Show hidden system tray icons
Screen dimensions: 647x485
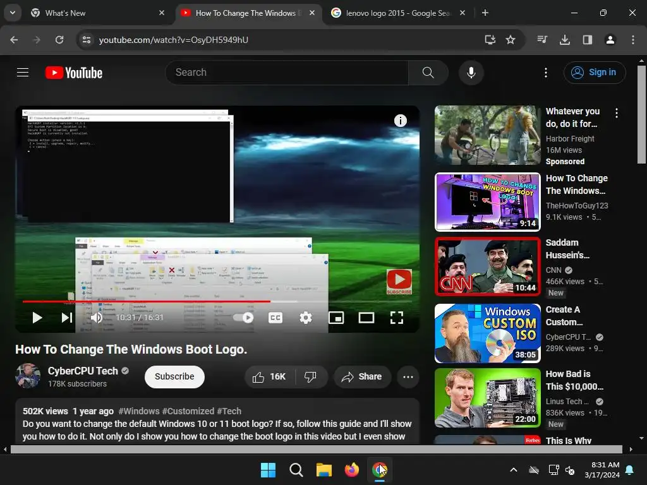point(514,470)
